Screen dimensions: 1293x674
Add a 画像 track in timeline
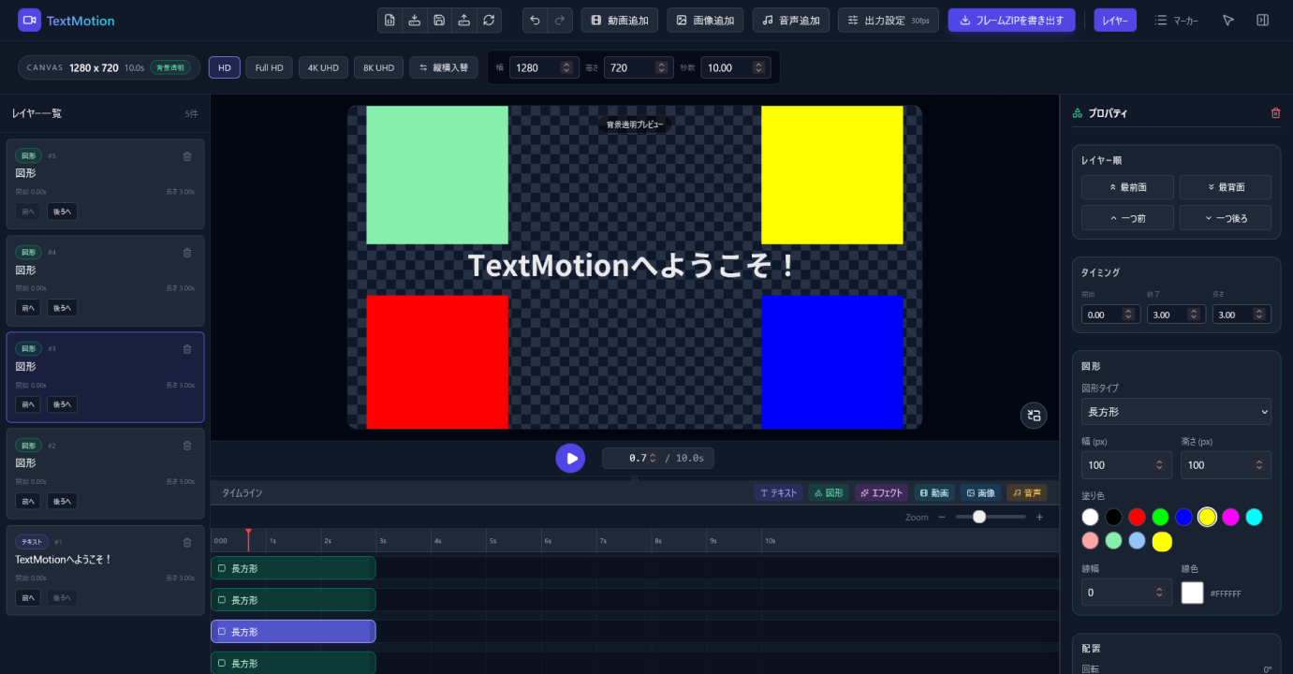[x=981, y=492]
